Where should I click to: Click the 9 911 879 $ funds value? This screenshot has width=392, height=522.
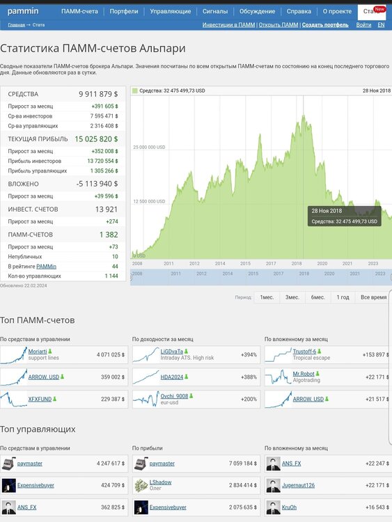click(x=98, y=94)
